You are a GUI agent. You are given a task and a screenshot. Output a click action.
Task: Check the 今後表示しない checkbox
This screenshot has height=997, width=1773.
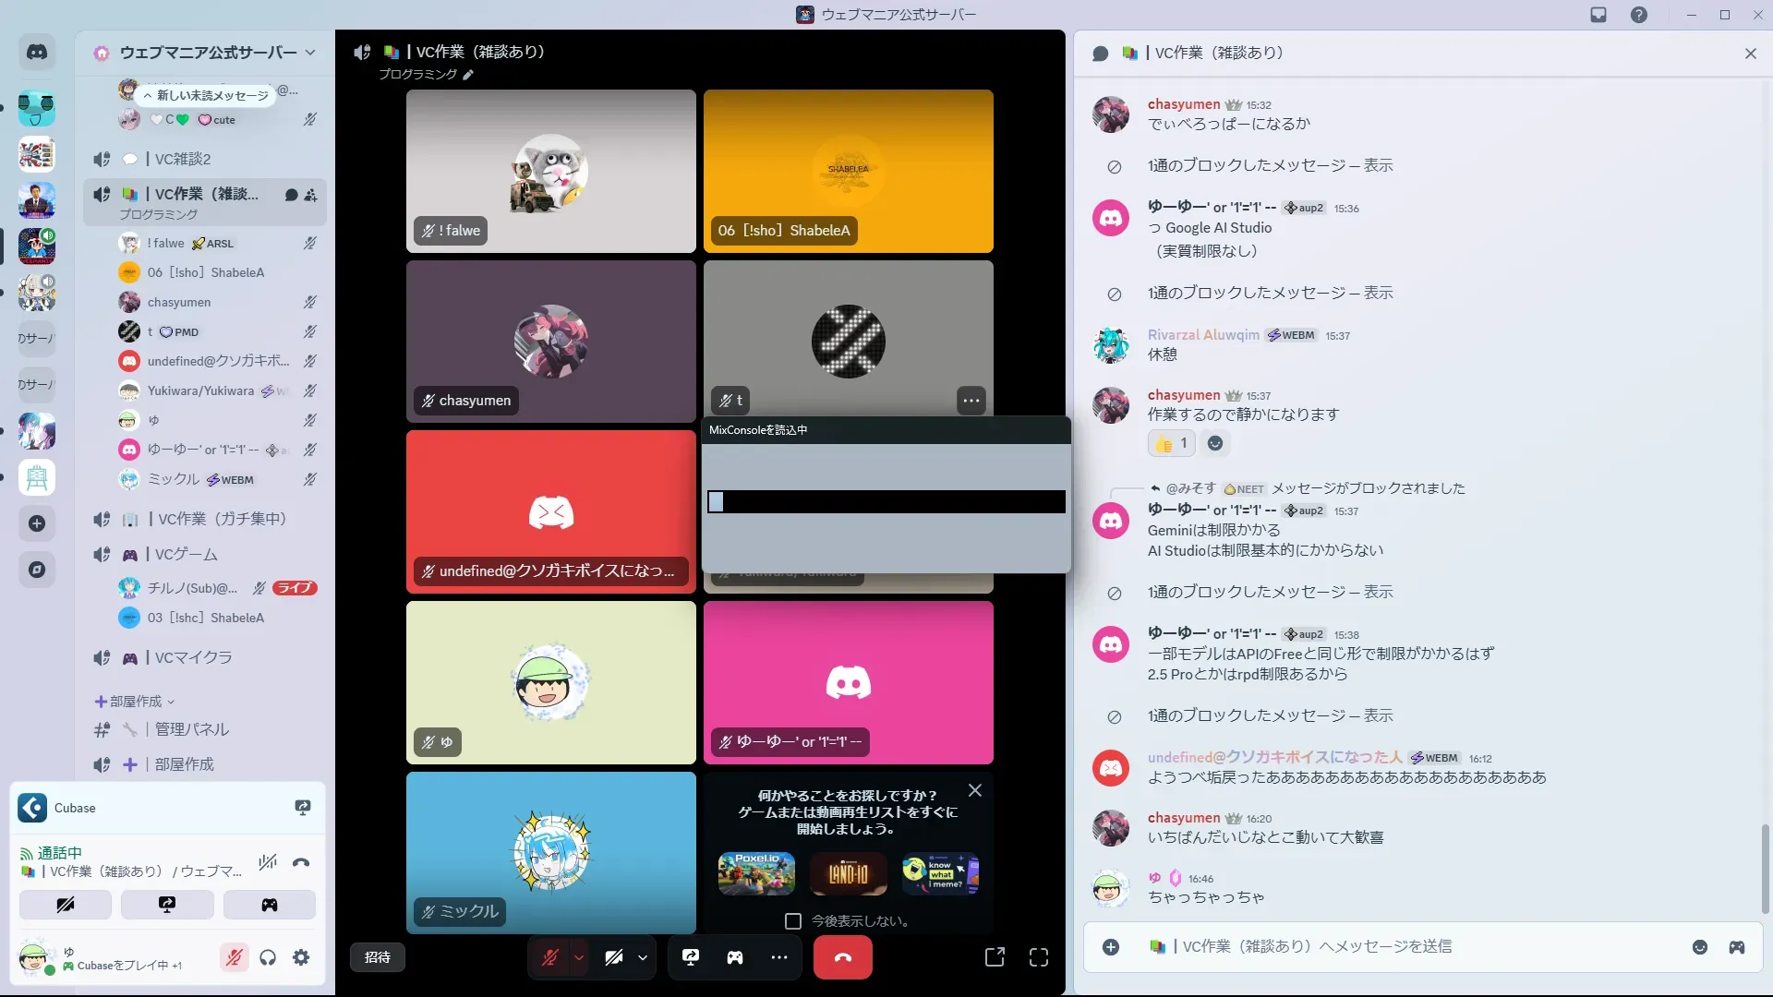point(792,920)
